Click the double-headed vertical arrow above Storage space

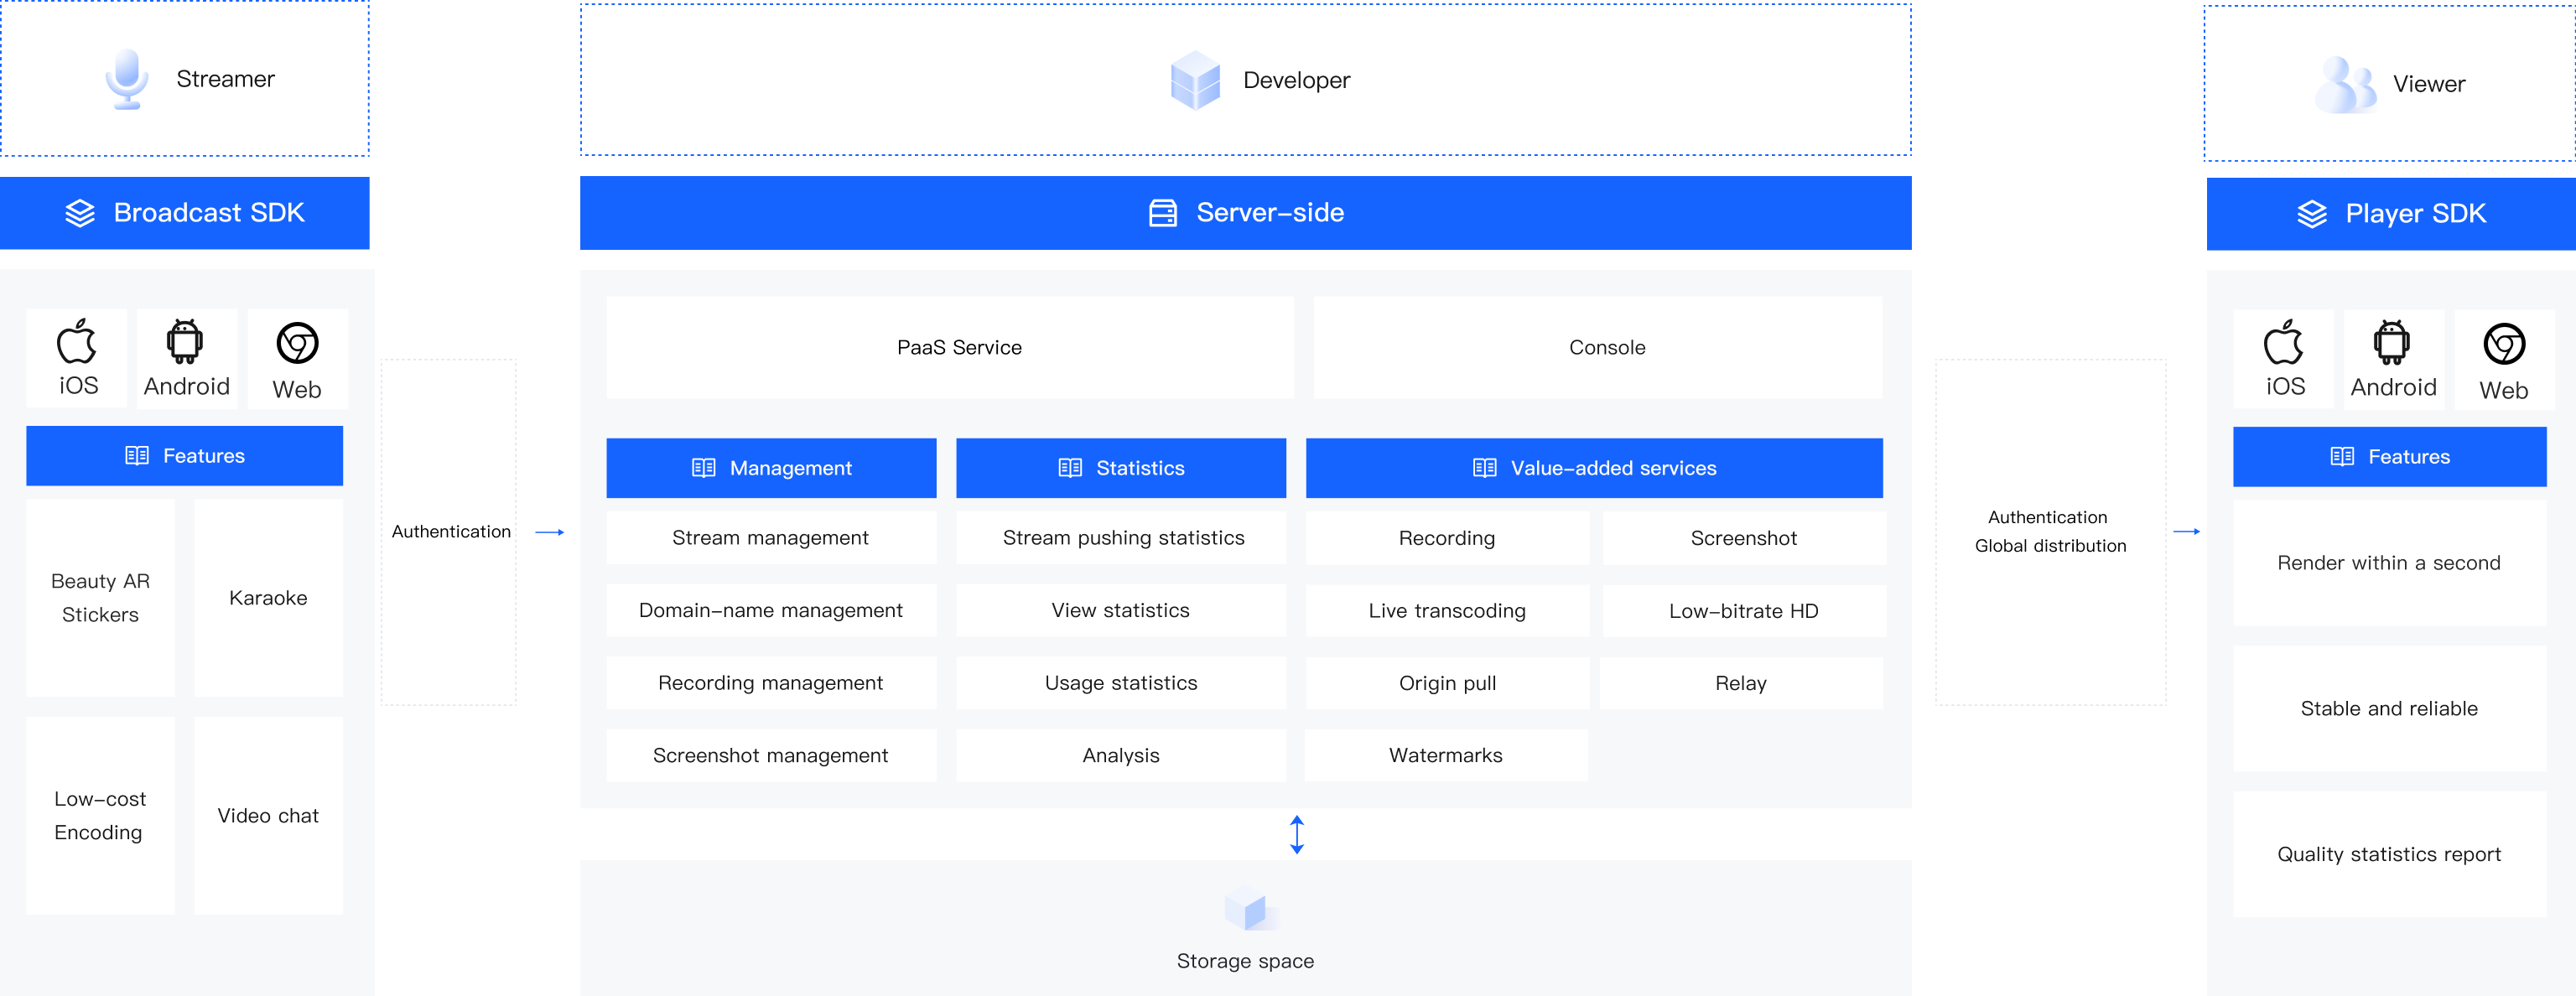coord(1297,834)
